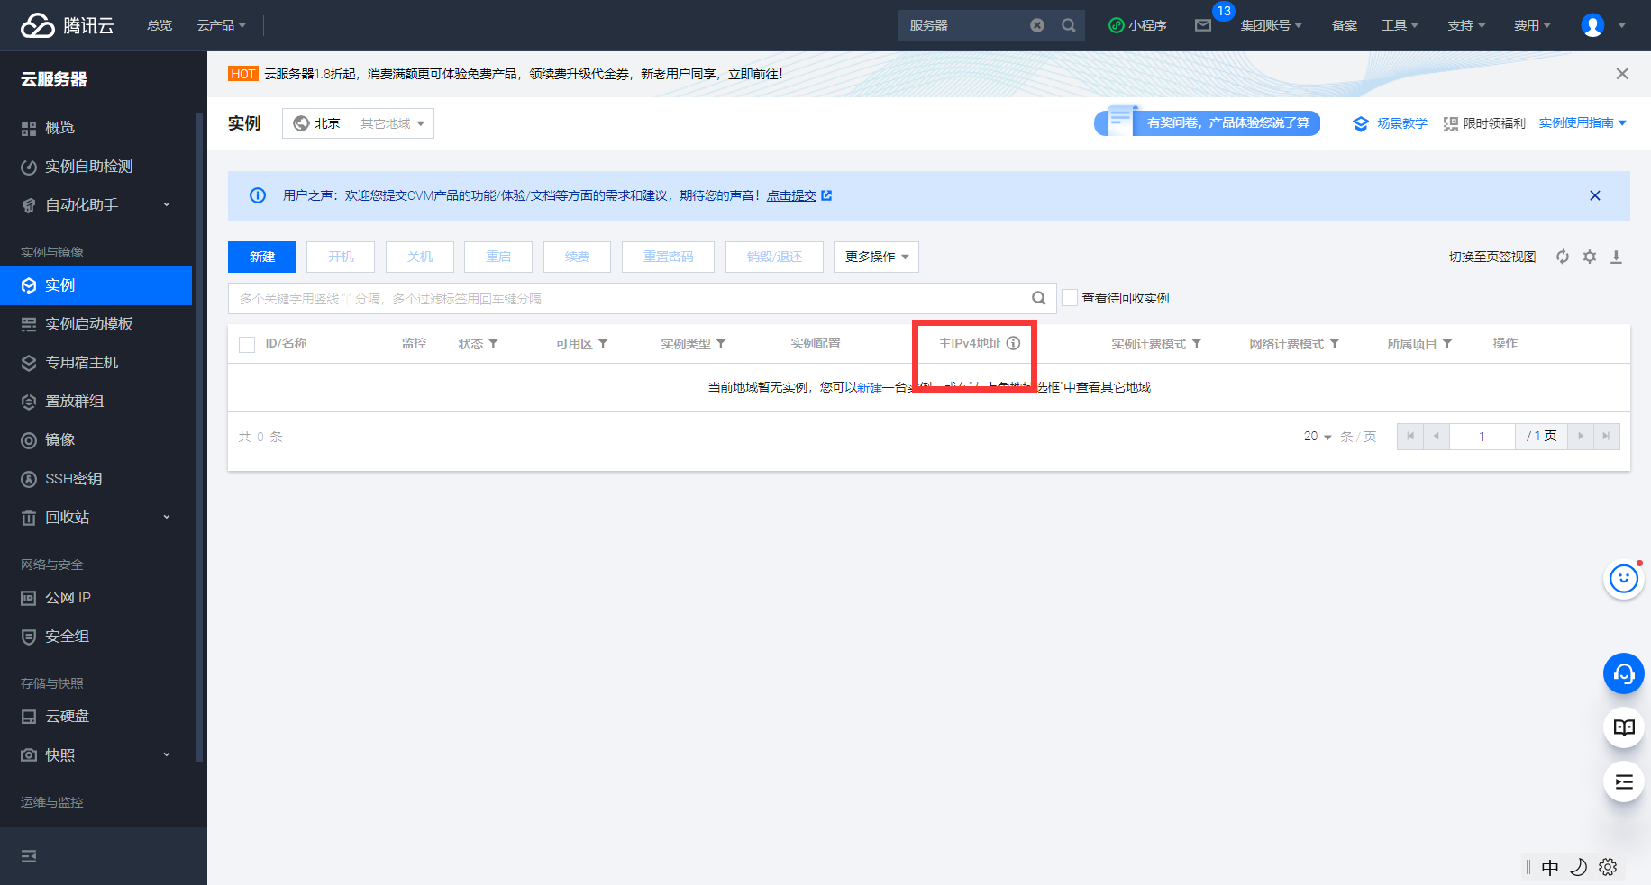The height and width of the screenshot is (885, 1651).
Task: Open the documentation book icon on the right
Action: [1623, 727]
